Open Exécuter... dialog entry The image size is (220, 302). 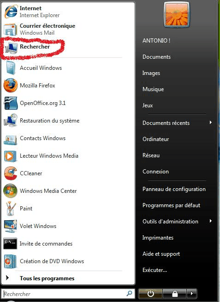(x=155, y=270)
